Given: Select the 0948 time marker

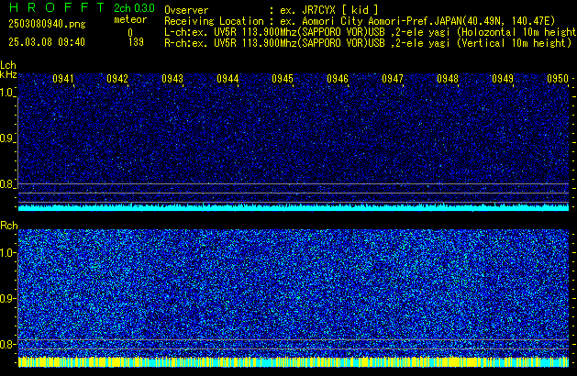Looking at the screenshot, I should click(x=448, y=79).
